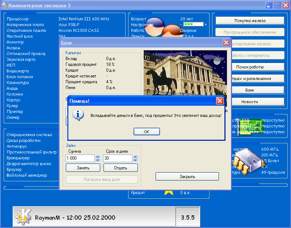The image size is (291, 228).
Task: Select the Антивирус label
Action: (x=17, y=146)
